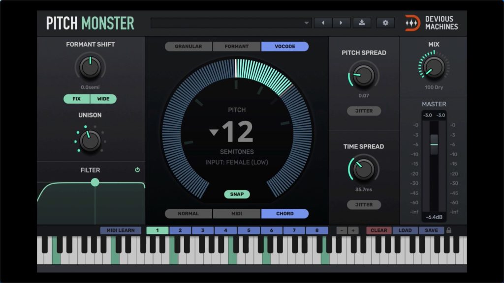Toggle the SNAP button

pos(237,194)
